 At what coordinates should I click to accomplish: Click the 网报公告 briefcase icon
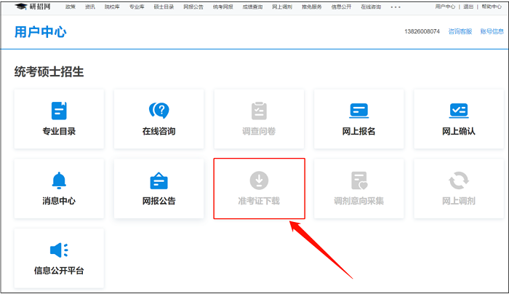click(x=159, y=180)
